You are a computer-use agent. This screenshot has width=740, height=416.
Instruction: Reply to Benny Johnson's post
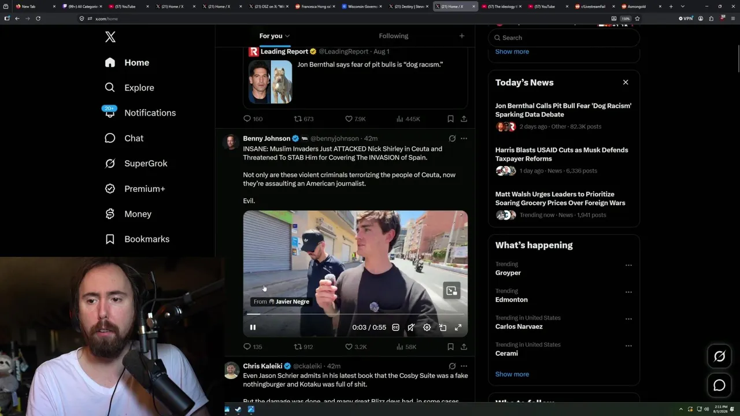pyautogui.click(x=253, y=347)
